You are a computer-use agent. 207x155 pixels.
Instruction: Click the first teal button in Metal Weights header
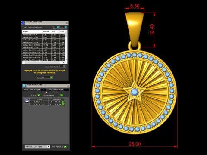click(58, 27)
